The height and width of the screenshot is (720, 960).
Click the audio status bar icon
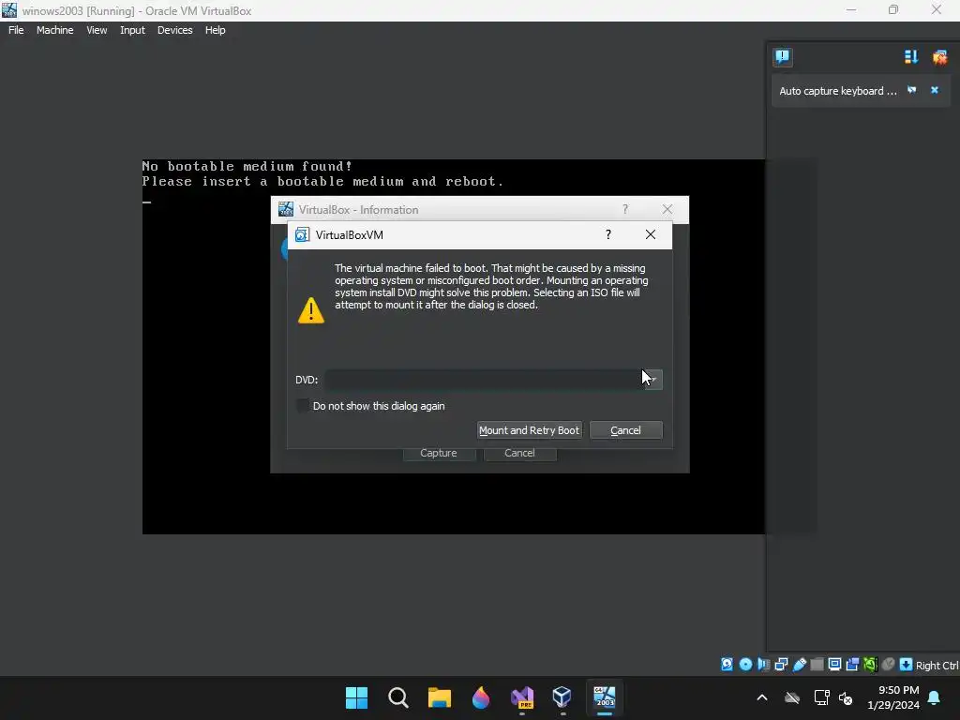pos(763,665)
